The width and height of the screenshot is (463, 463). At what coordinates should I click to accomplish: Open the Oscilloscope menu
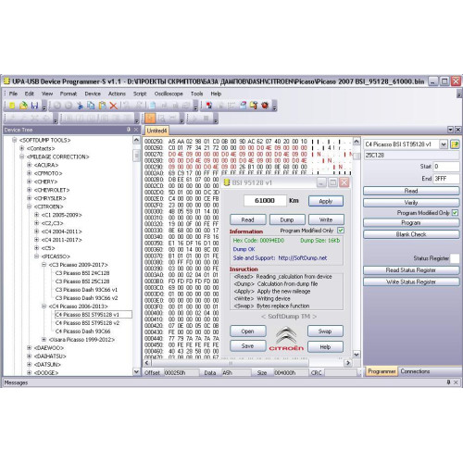169,94
